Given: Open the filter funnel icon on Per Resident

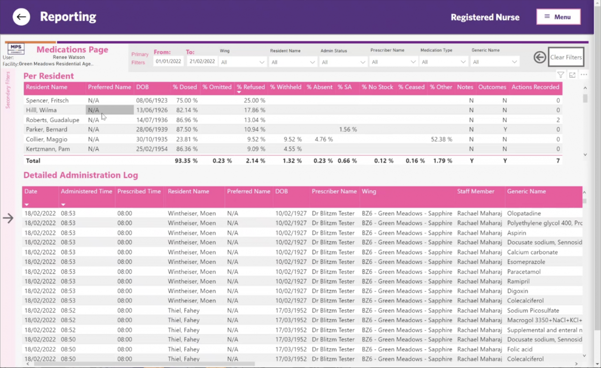Looking at the screenshot, I should (561, 75).
